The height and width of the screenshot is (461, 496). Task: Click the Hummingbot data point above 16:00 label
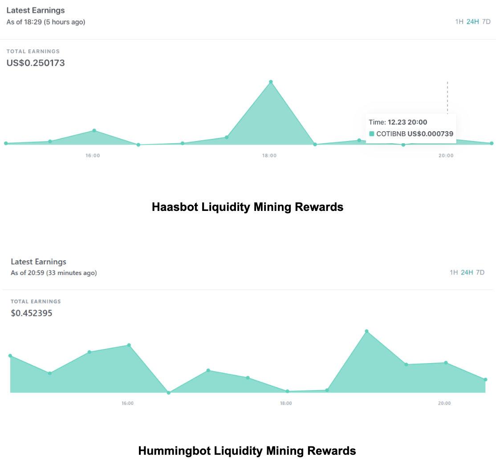(129, 345)
